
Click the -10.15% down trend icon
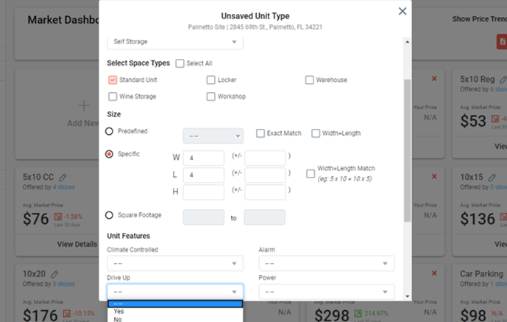67,313
